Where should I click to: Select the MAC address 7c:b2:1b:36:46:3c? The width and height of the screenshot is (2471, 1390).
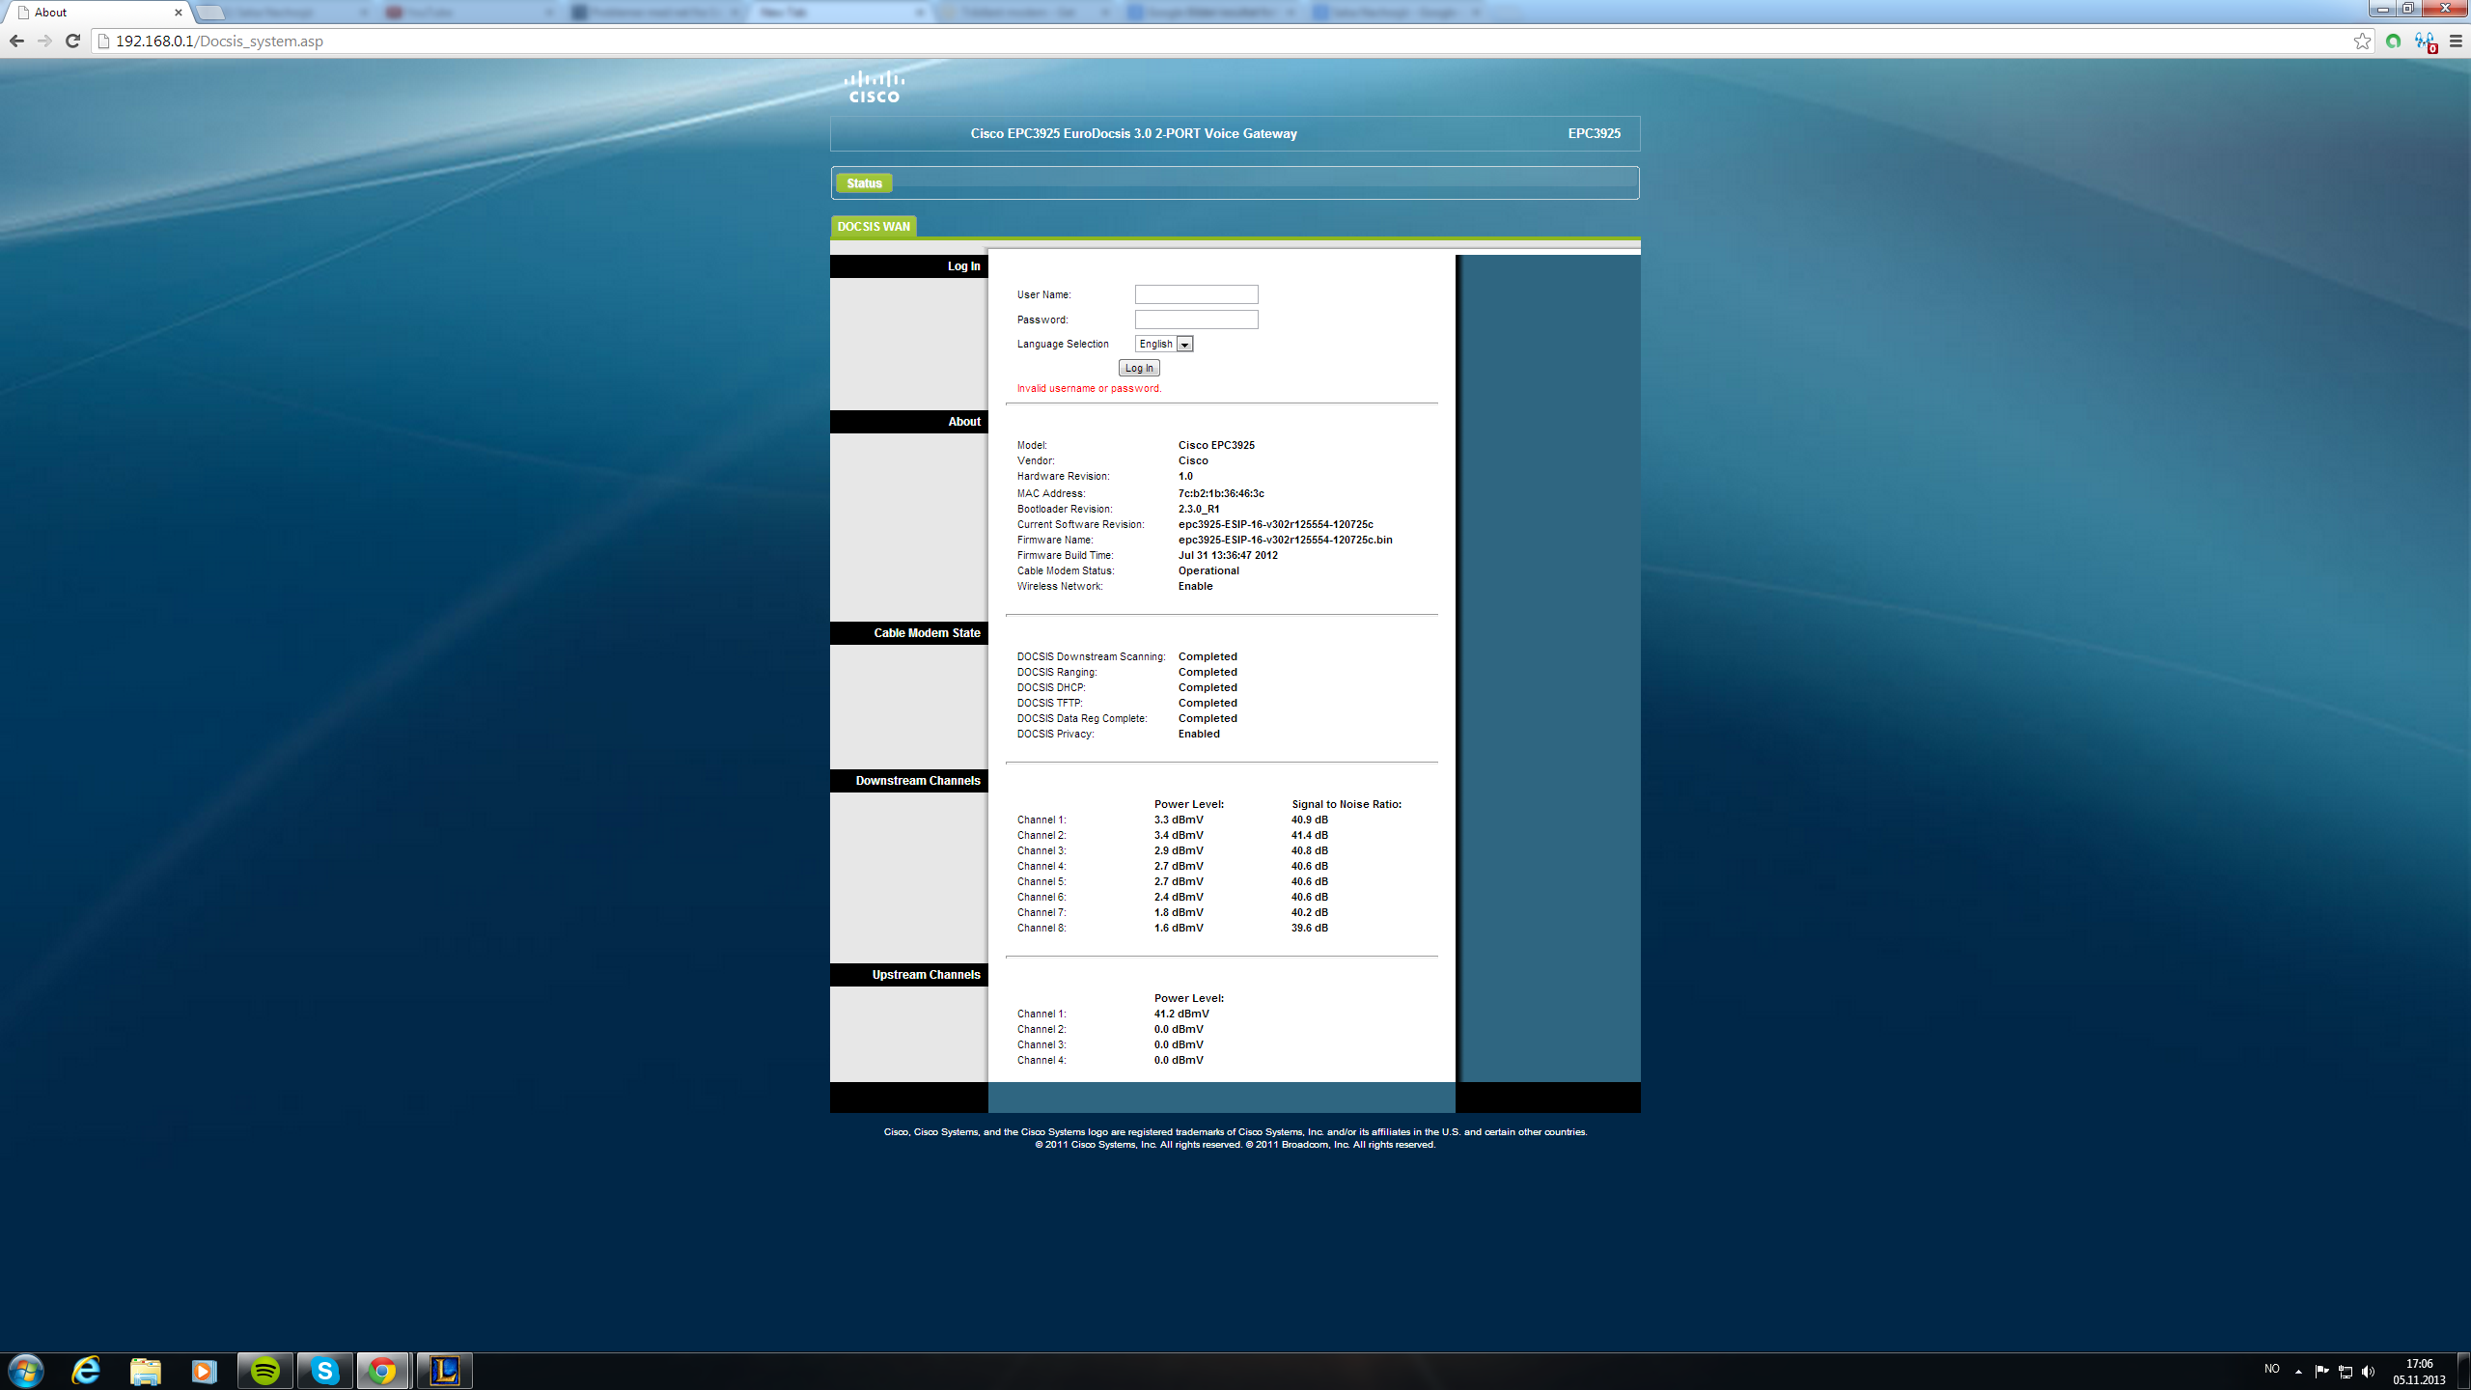pos(1221,493)
